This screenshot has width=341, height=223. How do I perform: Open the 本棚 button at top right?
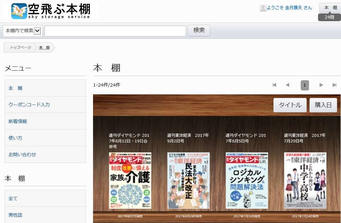330,8
